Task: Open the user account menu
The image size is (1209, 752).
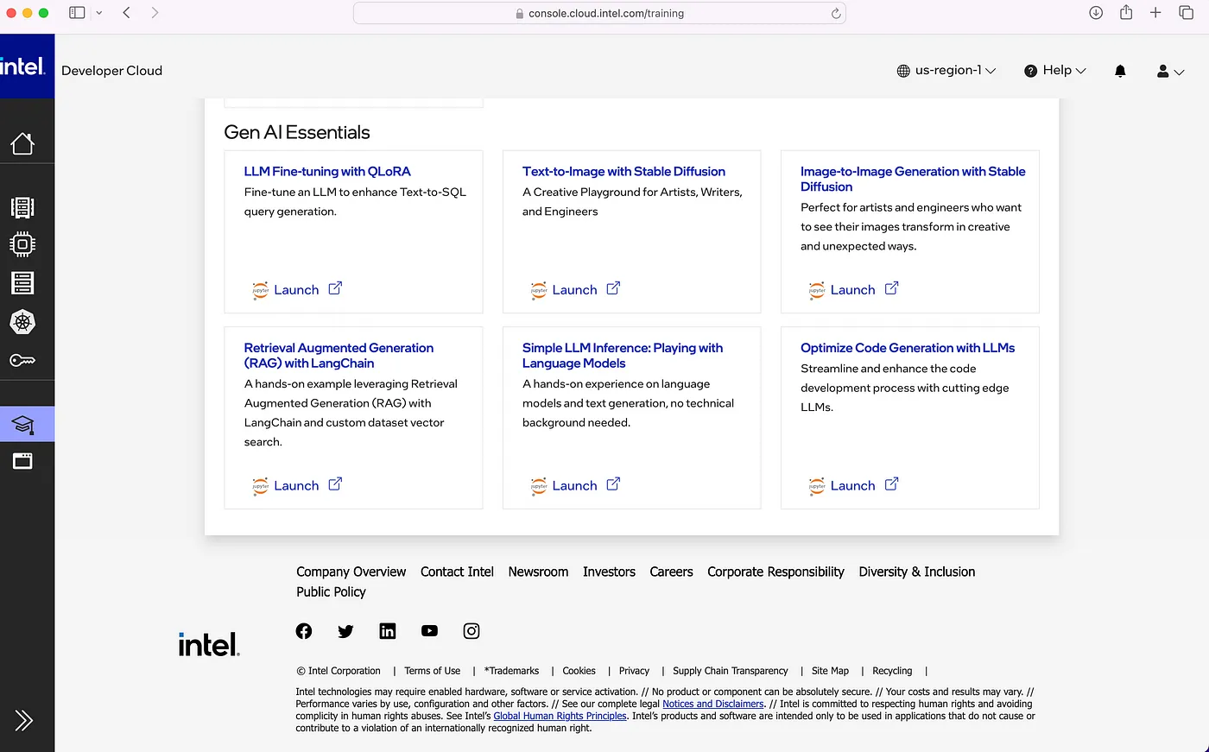Action: click(x=1170, y=71)
